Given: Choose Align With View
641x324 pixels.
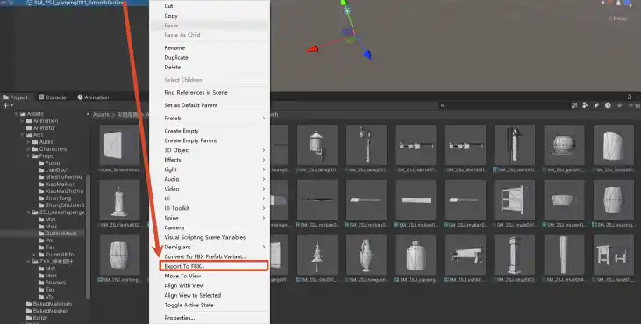Looking at the screenshot, I should 210,285.
